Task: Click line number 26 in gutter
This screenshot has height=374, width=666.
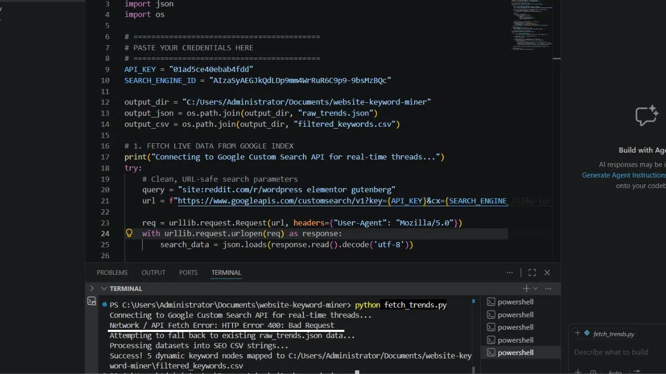Action: click(105, 256)
